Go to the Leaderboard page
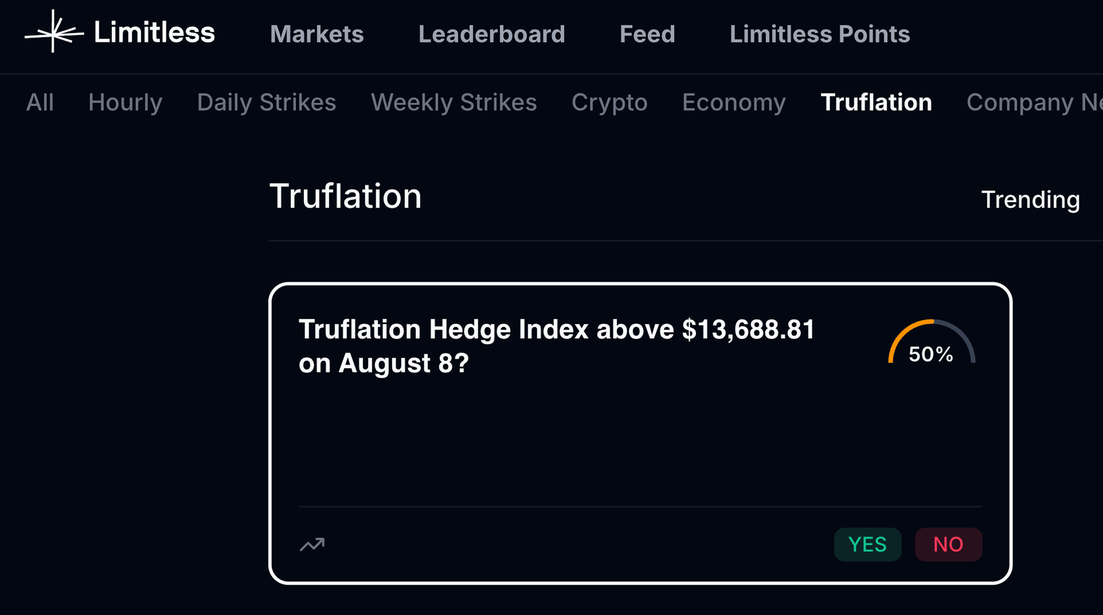 (x=491, y=34)
